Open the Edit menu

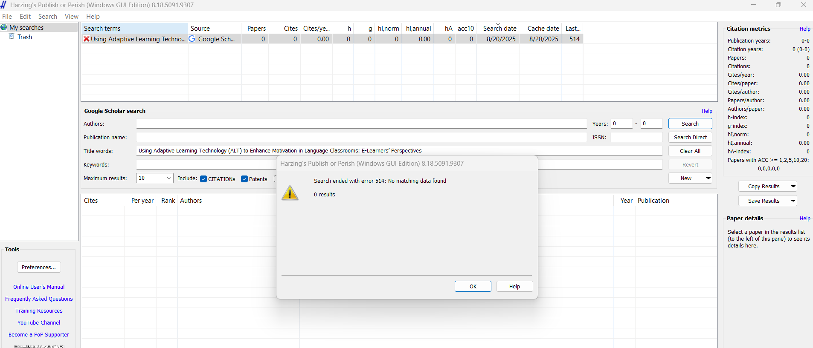(x=25, y=17)
